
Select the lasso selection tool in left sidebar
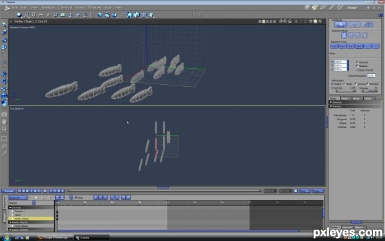pyautogui.click(x=4, y=146)
